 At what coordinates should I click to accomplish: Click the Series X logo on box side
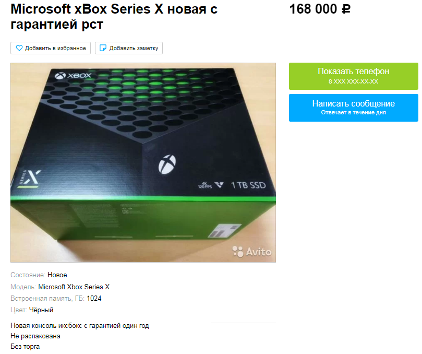[30, 179]
